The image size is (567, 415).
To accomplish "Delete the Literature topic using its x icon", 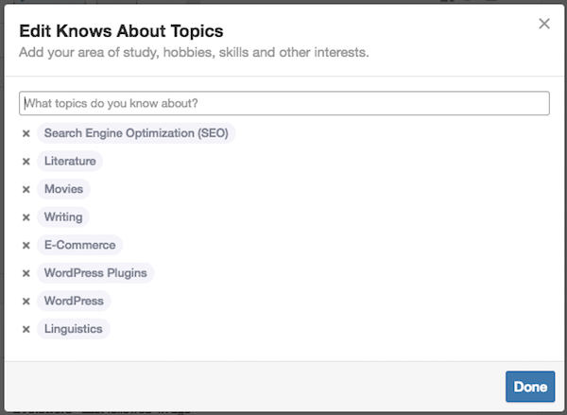I will 26,162.
